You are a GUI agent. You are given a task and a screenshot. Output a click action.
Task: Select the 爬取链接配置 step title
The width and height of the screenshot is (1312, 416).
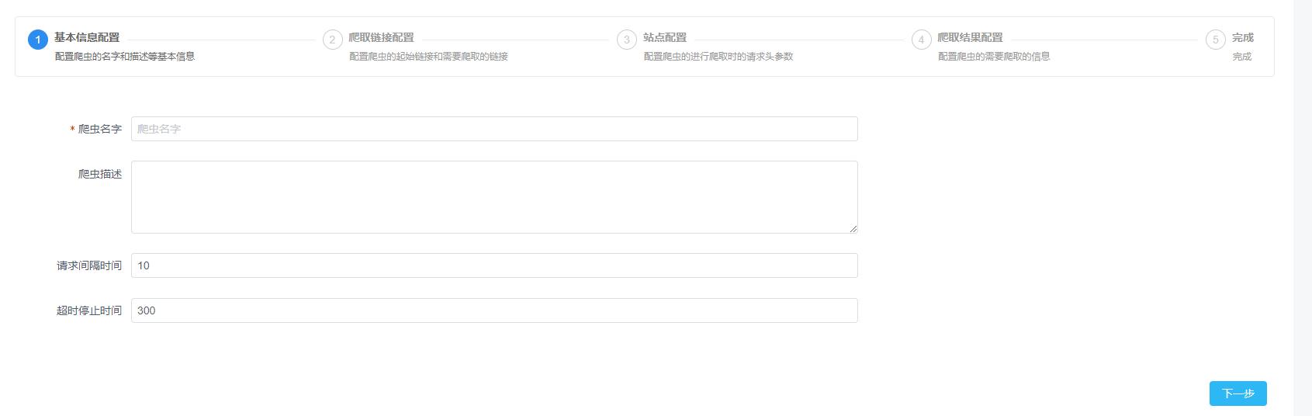381,37
